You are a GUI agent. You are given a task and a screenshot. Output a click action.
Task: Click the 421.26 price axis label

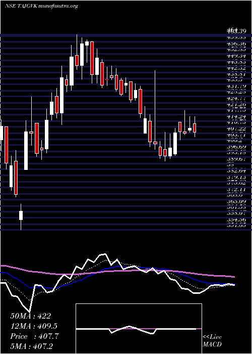point(237,105)
